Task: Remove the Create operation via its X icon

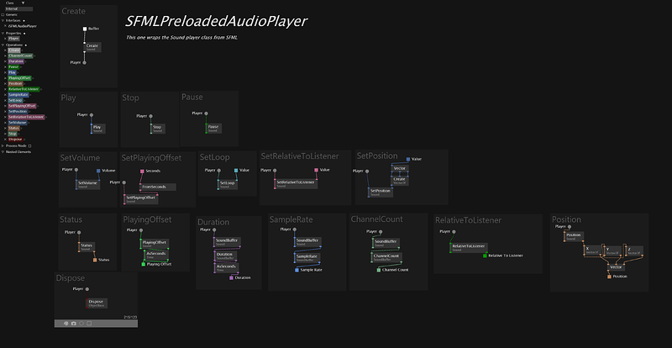Action: tap(6, 50)
